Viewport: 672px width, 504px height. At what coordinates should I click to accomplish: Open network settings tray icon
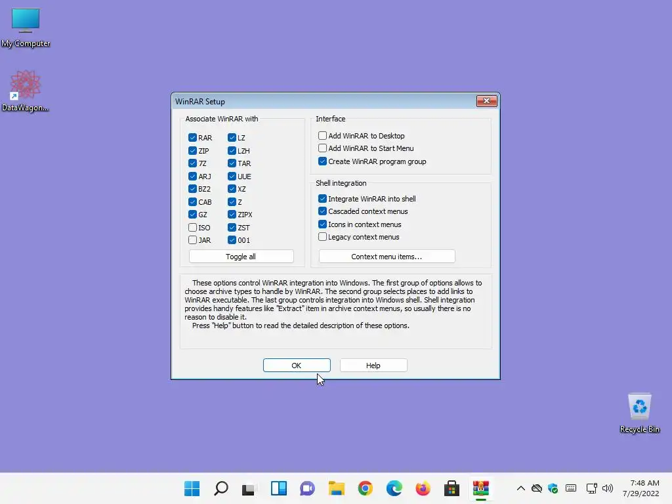(x=592, y=488)
